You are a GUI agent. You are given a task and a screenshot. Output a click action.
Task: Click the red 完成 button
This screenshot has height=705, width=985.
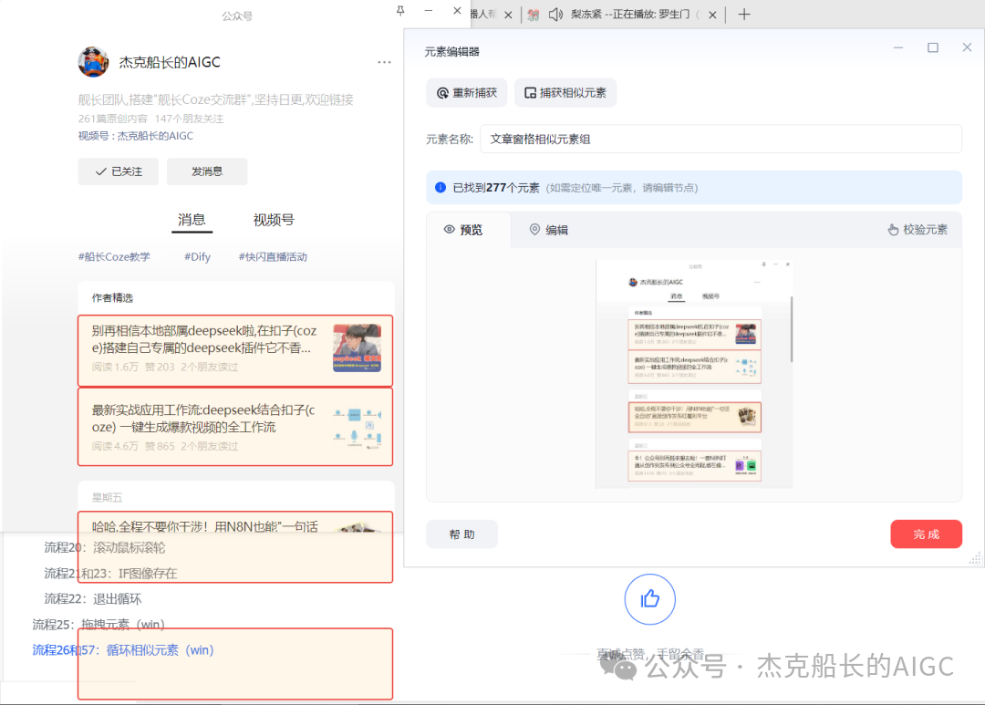tap(926, 534)
